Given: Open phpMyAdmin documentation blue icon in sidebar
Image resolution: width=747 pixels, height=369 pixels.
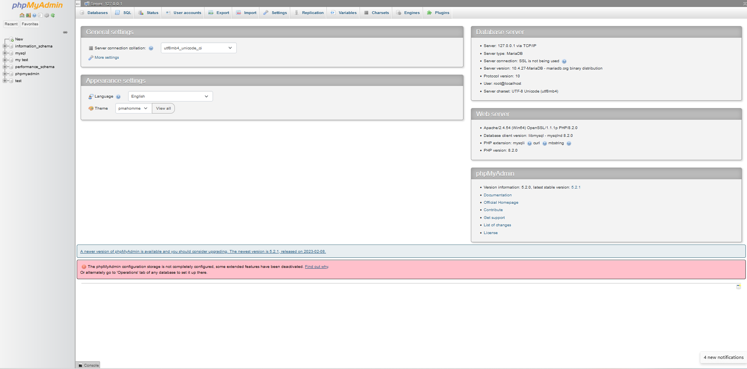Looking at the screenshot, I should [34, 16].
